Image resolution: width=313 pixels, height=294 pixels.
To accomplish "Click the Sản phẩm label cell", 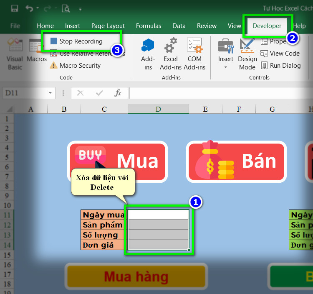I will [x=104, y=225].
